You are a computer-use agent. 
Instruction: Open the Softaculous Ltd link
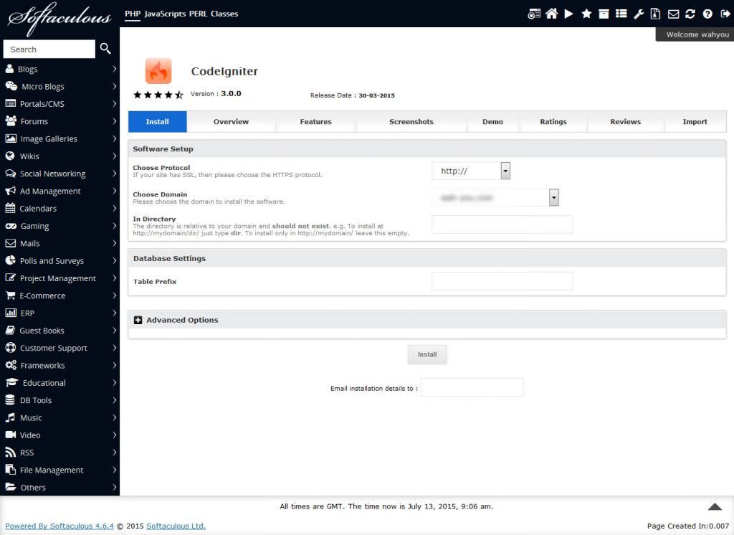point(175,526)
